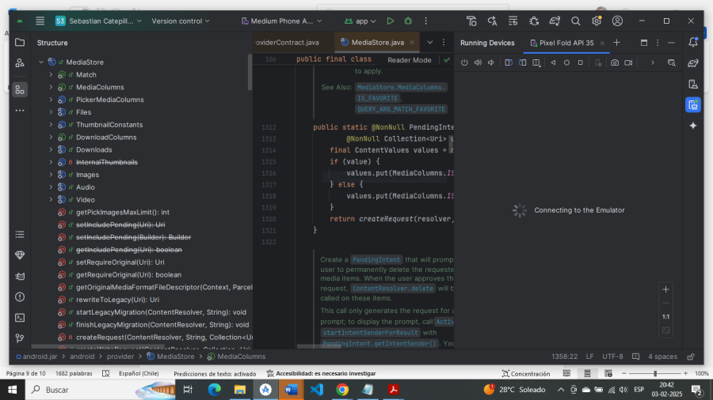Open the Gemini sparkle tool window
Viewport: 713px width, 400px height.
(693, 126)
